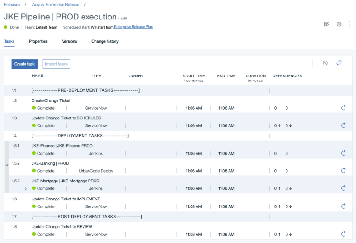This screenshot has height=243, width=356.
Task: Rerun the Create Change Ticket task
Action: pos(343,108)
